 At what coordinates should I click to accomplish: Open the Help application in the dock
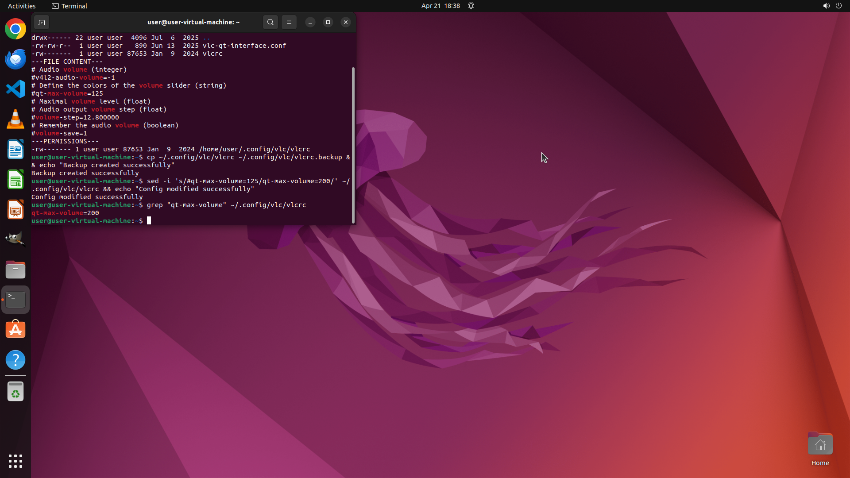(x=15, y=360)
